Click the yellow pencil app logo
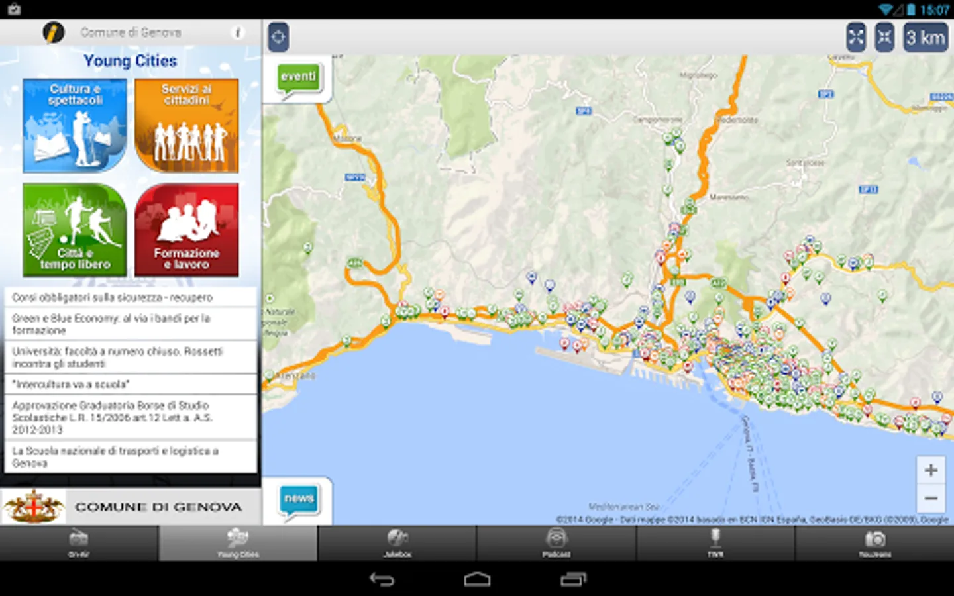Viewport: 954px width, 596px height. coord(53,32)
